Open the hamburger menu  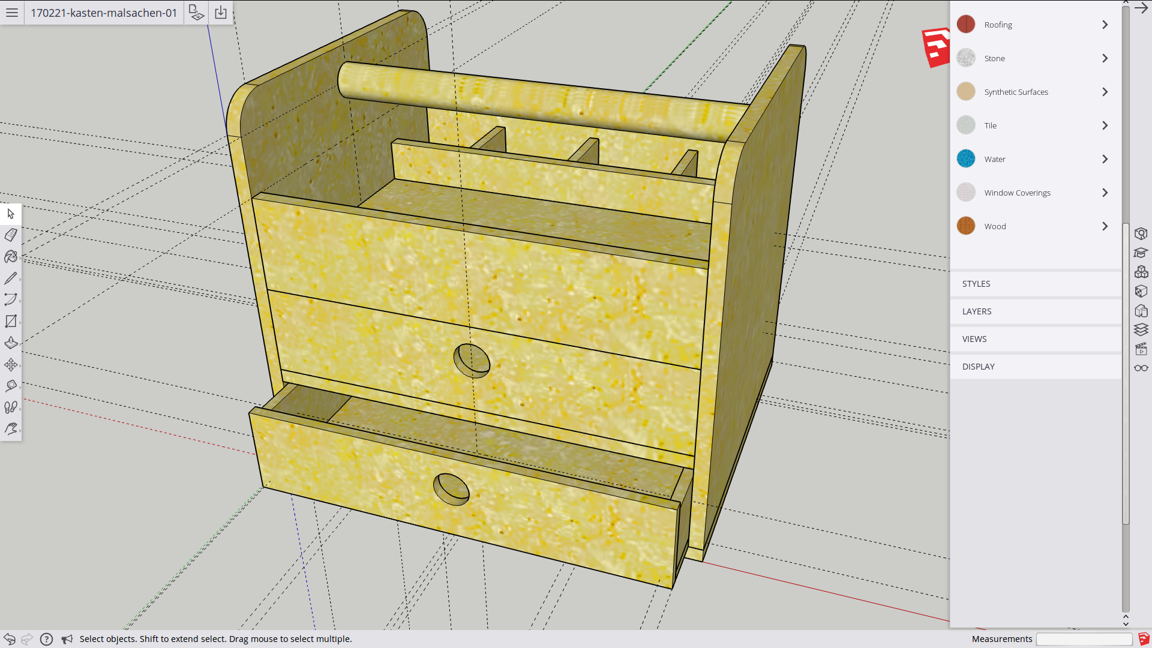tap(12, 13)
